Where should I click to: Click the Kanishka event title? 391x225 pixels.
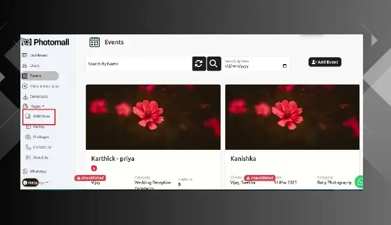pos(243,159)
